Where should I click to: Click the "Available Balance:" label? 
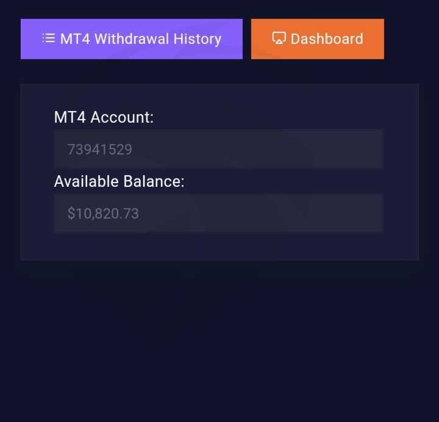(x=120, y=181)
